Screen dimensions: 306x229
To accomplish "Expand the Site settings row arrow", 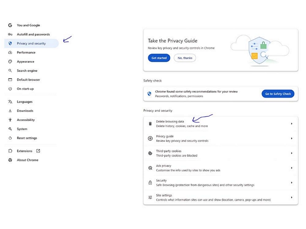I will [292, 197].
